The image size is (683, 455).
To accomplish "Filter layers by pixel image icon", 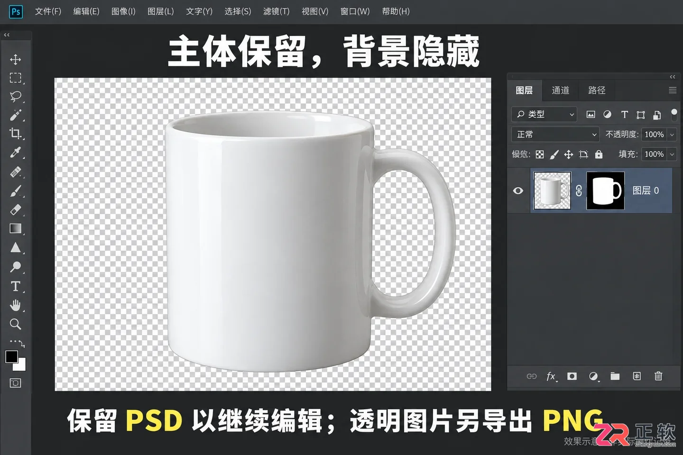I will click(591, 114).
